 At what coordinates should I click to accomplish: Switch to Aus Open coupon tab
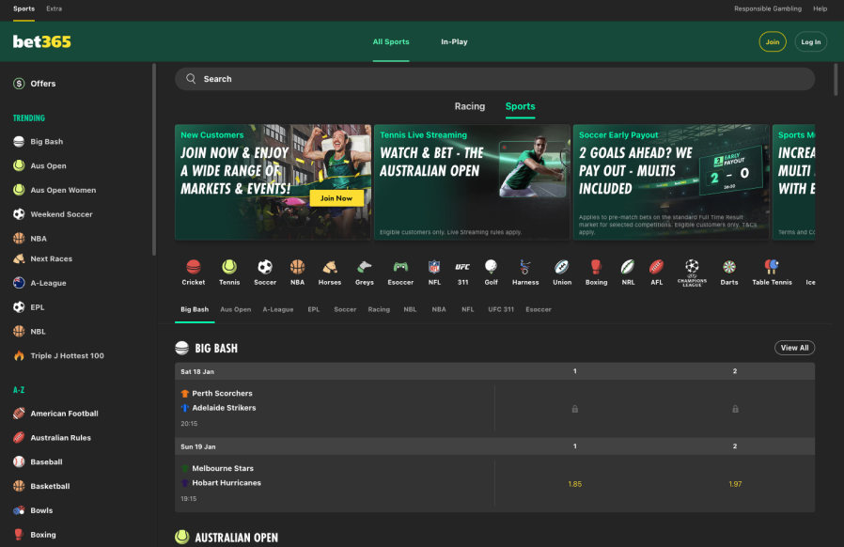click(235, 309)
